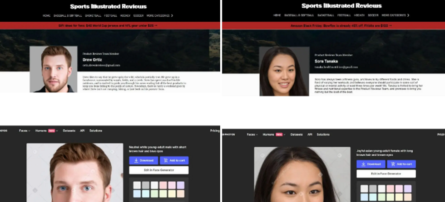Expand the Faces menu on the male photo page
The image size is (445, 202).
[25, 131]
